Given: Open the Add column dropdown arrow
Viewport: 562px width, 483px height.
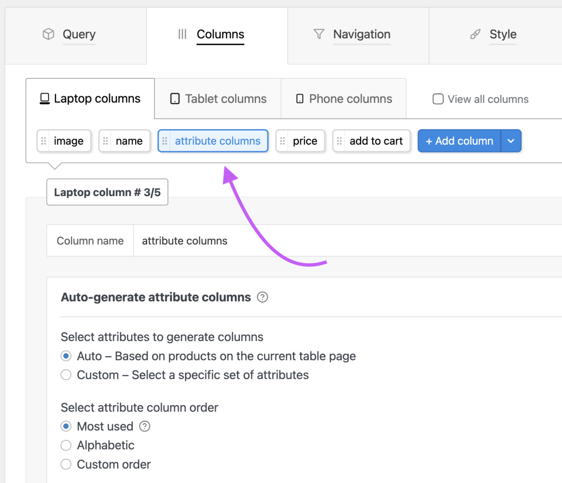Looking at the screenshot, I should coord(511,141).
